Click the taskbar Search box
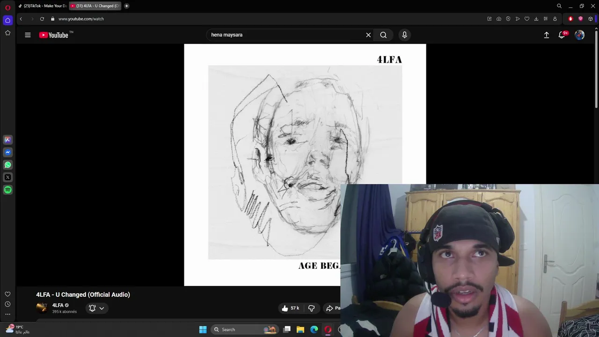 [244, 330]
